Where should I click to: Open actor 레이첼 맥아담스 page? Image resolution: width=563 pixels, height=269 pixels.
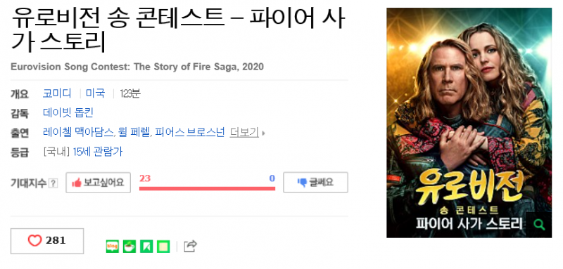(x=78, y=133)
